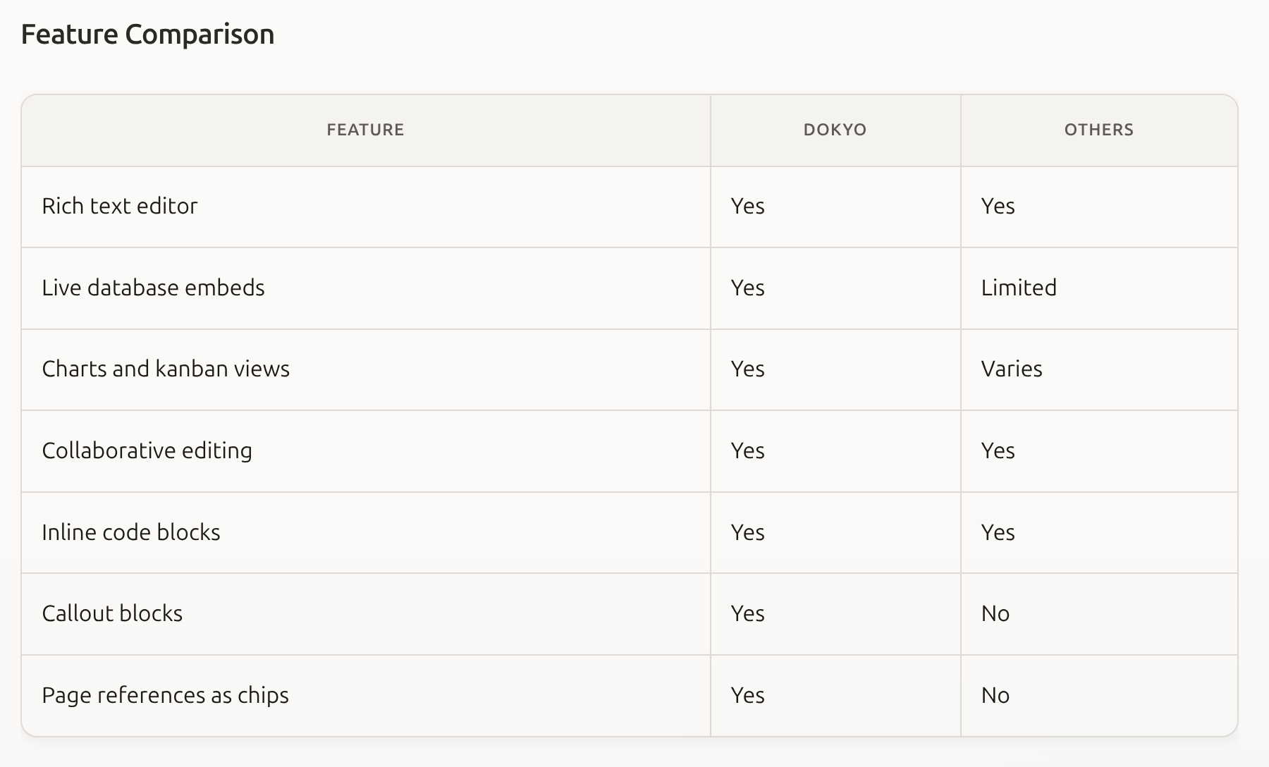Click the 'Limited' cell
Viewport: 1269px width, 767px height.
1099,288
